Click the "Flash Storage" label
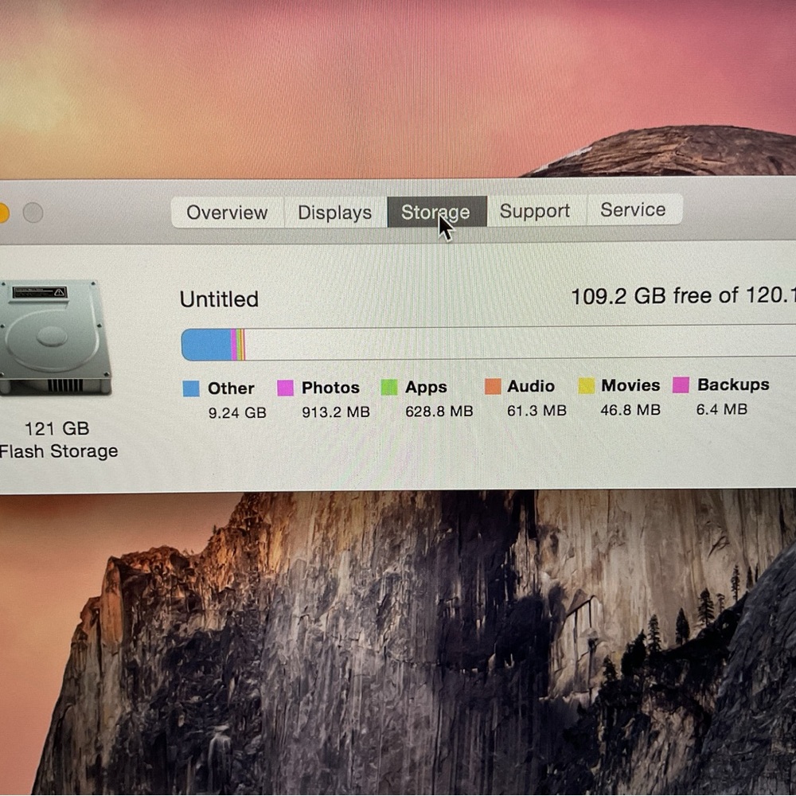 coord(59,451)
